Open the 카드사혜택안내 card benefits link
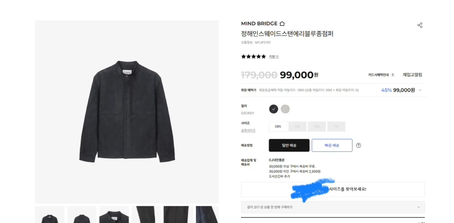Screen dimensions: 454x223 [x=379, y=75]
